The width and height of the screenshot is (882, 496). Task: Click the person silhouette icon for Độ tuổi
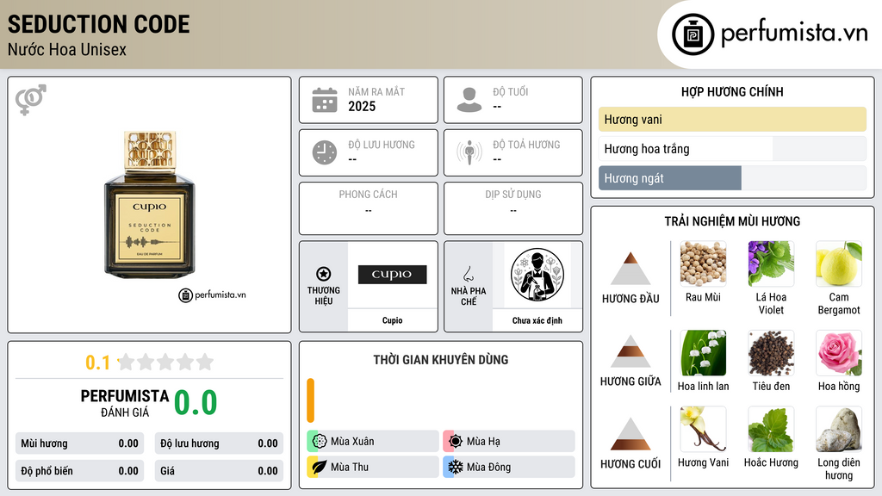[x=469, y=100]
